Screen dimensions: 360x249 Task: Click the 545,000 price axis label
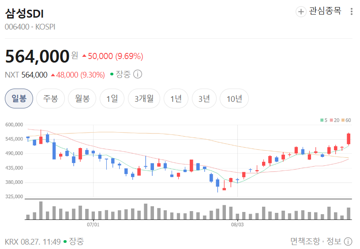click(14, 139)
